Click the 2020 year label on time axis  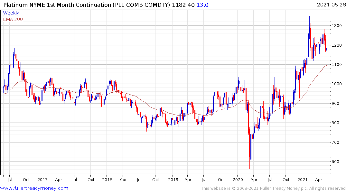[x=238, y=179]
